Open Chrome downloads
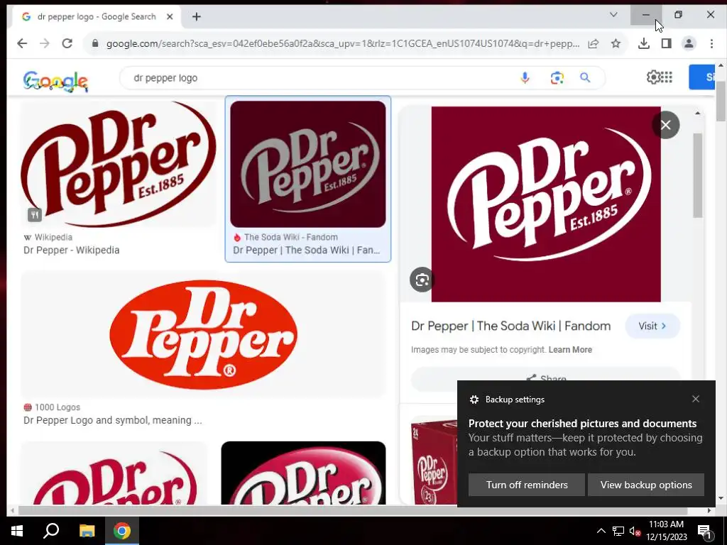Viewport: 727px width, 545px height. [643, 43]
